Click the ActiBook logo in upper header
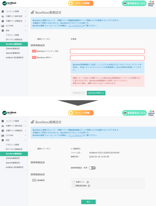This screenshot has height=206, width=156. (x=9, y=3)
